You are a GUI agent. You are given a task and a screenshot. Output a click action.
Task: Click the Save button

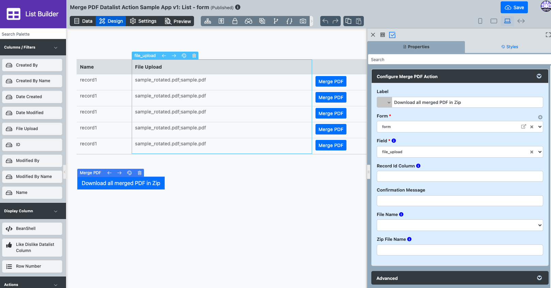coord(514,7)
